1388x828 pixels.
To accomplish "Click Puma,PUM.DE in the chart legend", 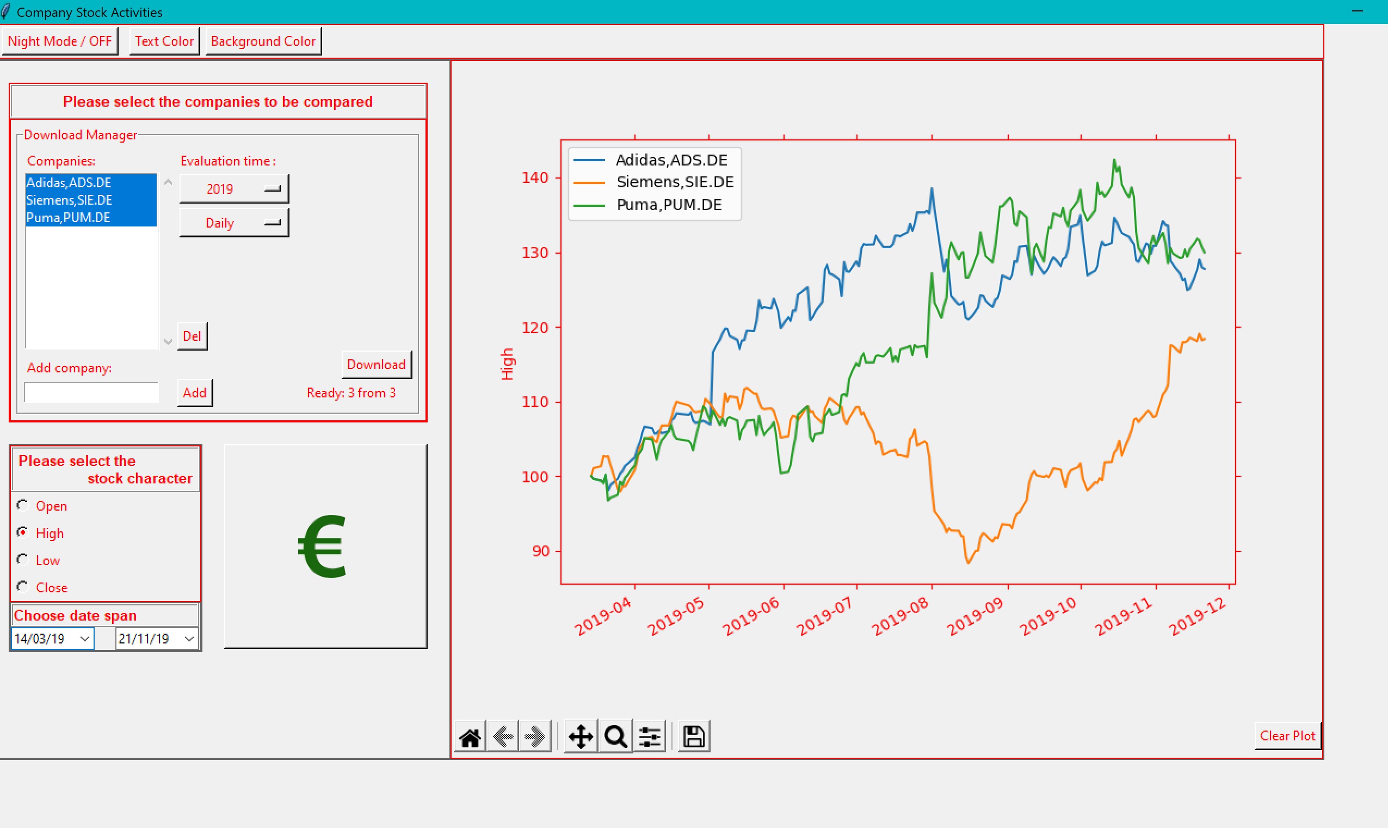I will (669, 205).
